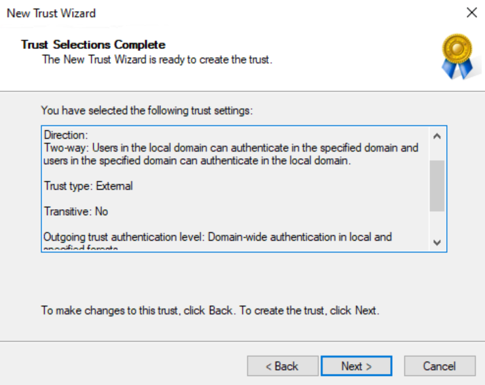Viewport: 485px width, 385px height.
Task: Select the "Direction:" line in settings
Action: (x=65, y=135)
